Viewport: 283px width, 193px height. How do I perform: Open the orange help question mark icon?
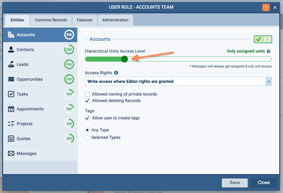[x=266, y=7]
